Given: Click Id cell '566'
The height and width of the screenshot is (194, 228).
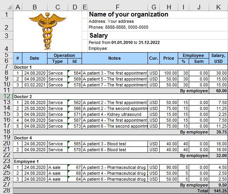Looking at the screenshot, I should [75, 108].
